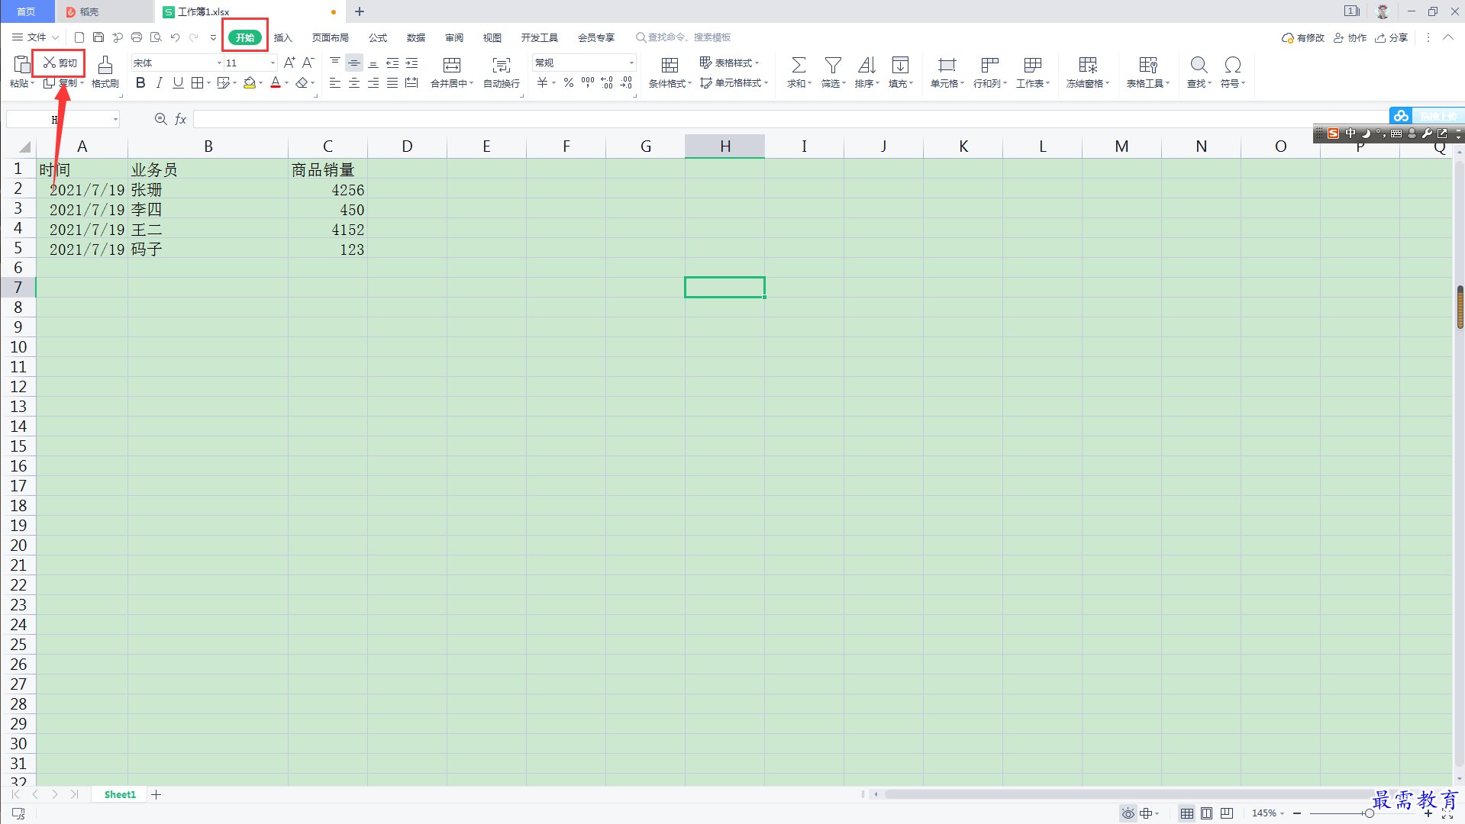Collapse the ribbon with chevron
The width and height of the screenshot is (1465, 824).
pos(1447,37)
